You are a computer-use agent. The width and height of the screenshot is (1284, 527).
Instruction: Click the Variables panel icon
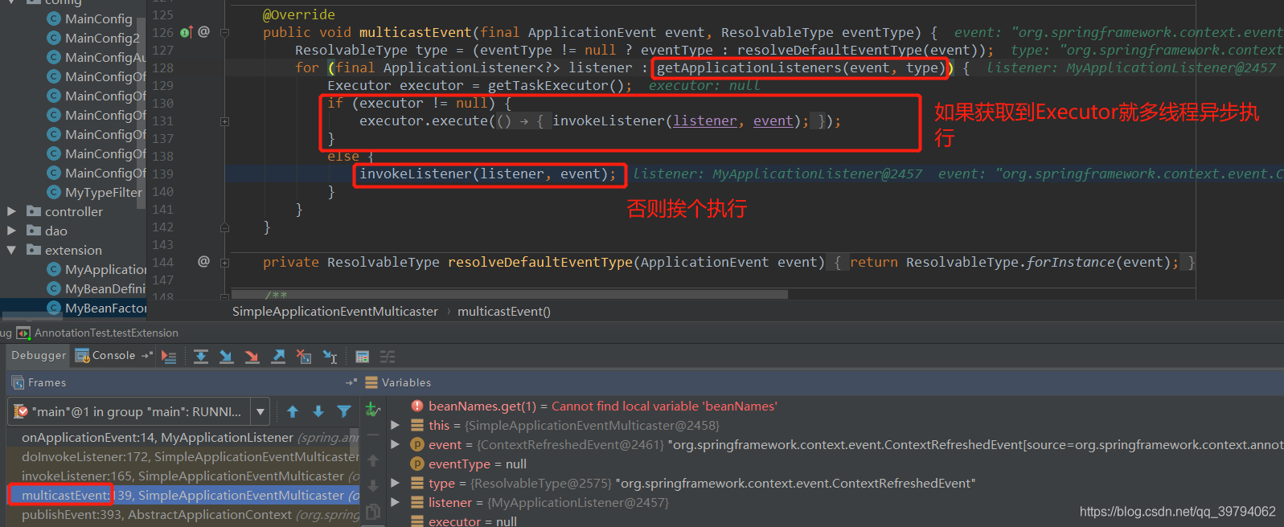coord(371,383)
